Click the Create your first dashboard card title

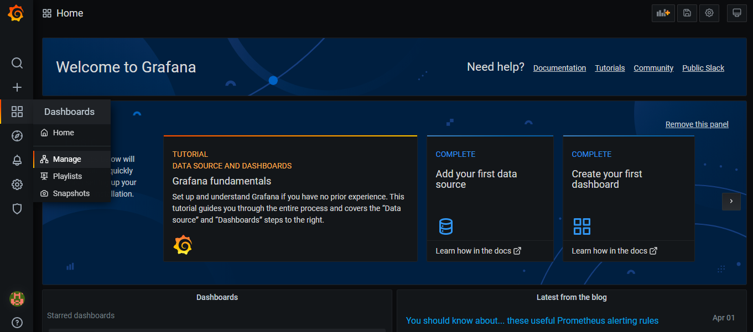coord(607,179)
